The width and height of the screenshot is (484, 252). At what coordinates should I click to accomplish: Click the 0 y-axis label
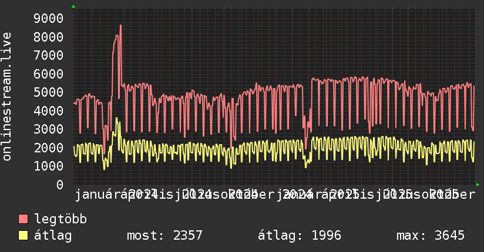tap(60, 185)
